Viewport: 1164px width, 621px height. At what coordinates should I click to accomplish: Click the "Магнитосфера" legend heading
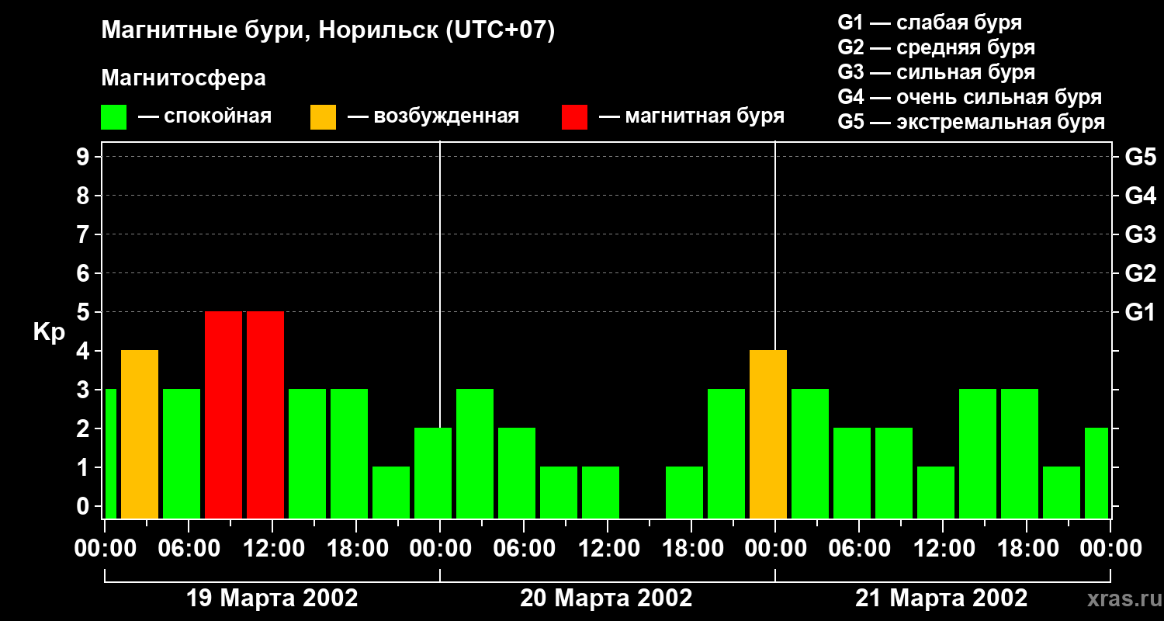[x=184, y=78]
